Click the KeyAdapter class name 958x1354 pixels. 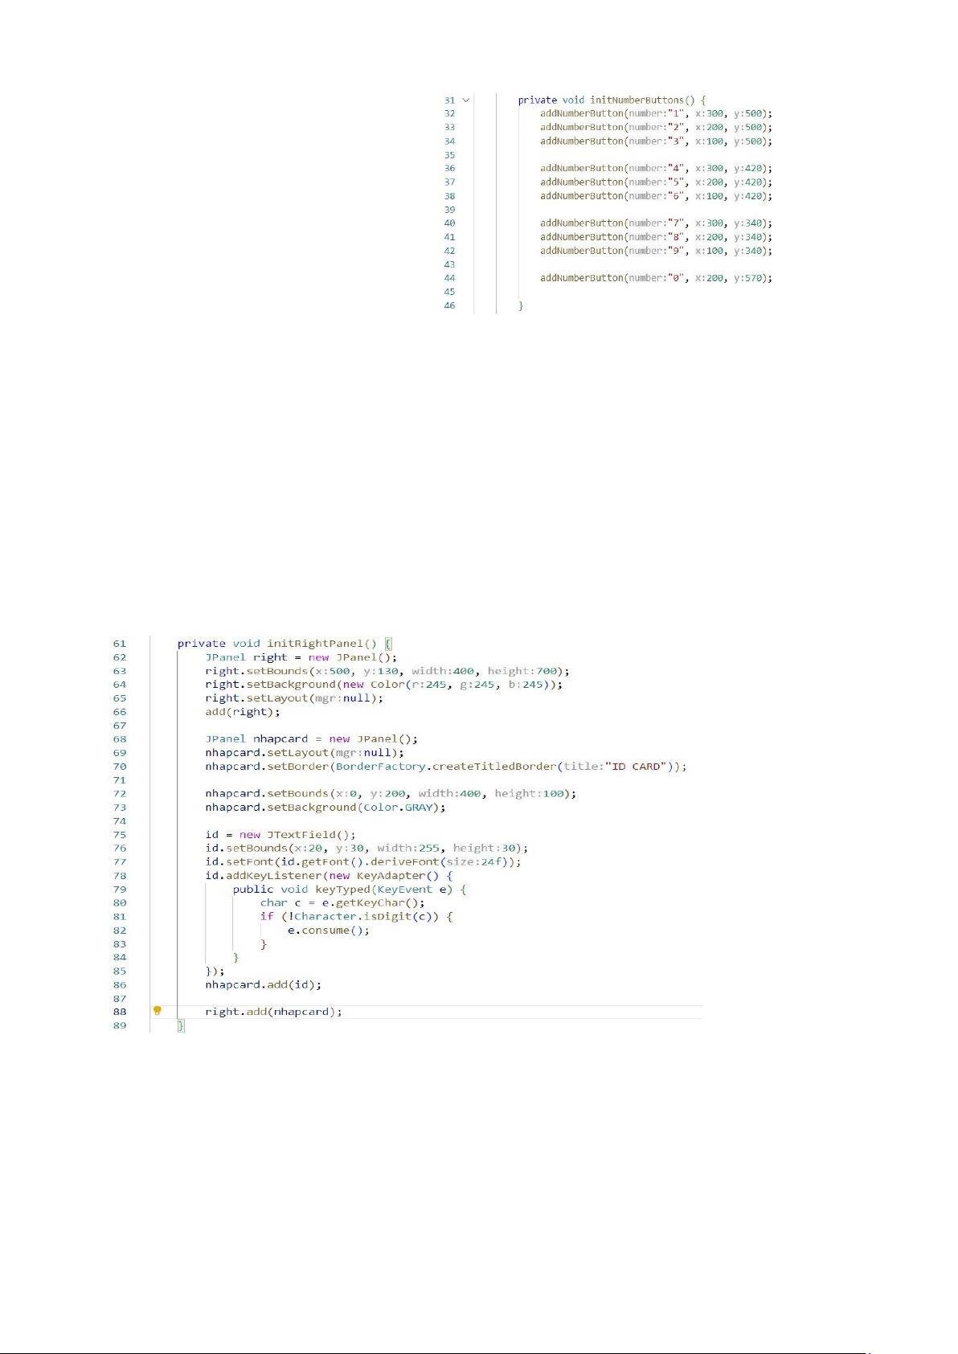tap(391, 876)
